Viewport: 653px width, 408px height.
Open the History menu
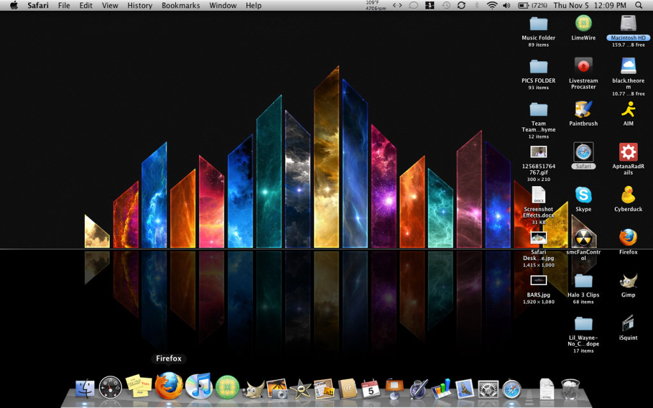(140, 5)
